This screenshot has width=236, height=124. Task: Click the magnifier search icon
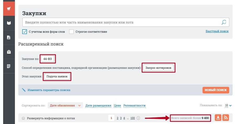[224, 22]
